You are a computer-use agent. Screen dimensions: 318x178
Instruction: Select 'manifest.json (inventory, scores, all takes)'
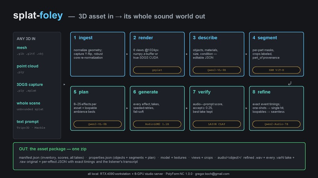click(x=51, y=158)
